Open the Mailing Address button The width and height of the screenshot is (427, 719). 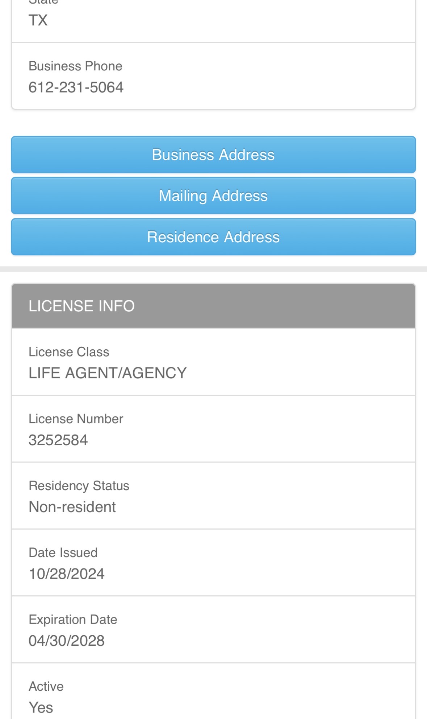[213, 196]
